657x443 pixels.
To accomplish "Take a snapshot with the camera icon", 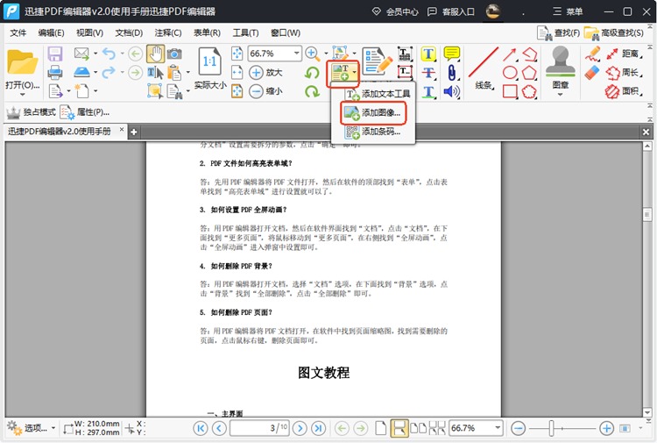I will [x=174, y=54].
